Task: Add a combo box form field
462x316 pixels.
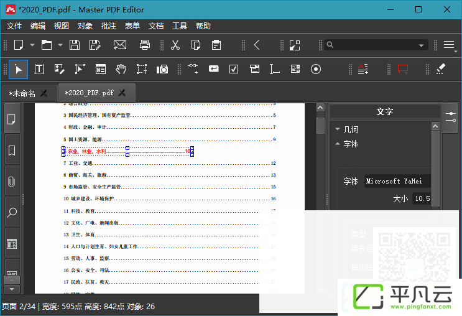Action: tap(254, 69)
